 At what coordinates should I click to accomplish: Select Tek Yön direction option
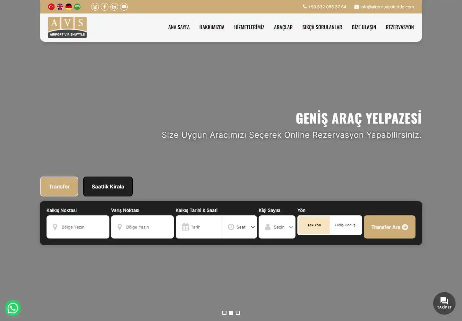314,225
